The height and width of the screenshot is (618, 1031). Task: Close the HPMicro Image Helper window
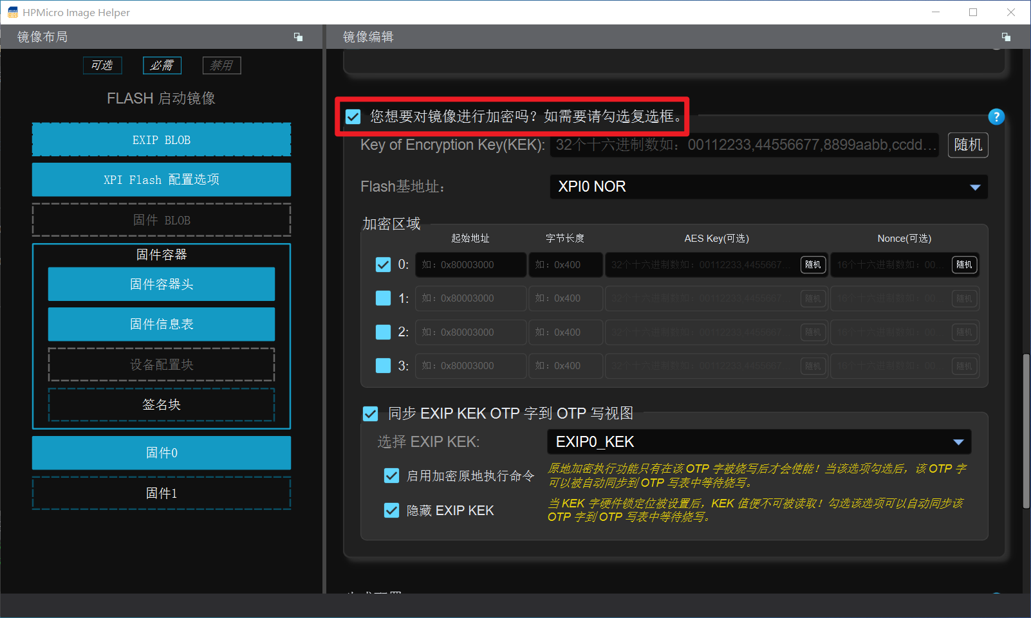point(1011,12)
